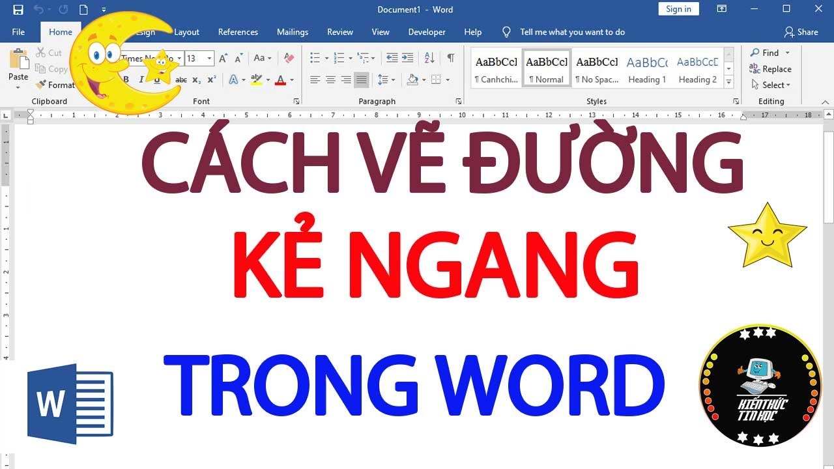Align text to the left
The height and width of the screenshot is (469, 834).
click(x=315, y=79)
